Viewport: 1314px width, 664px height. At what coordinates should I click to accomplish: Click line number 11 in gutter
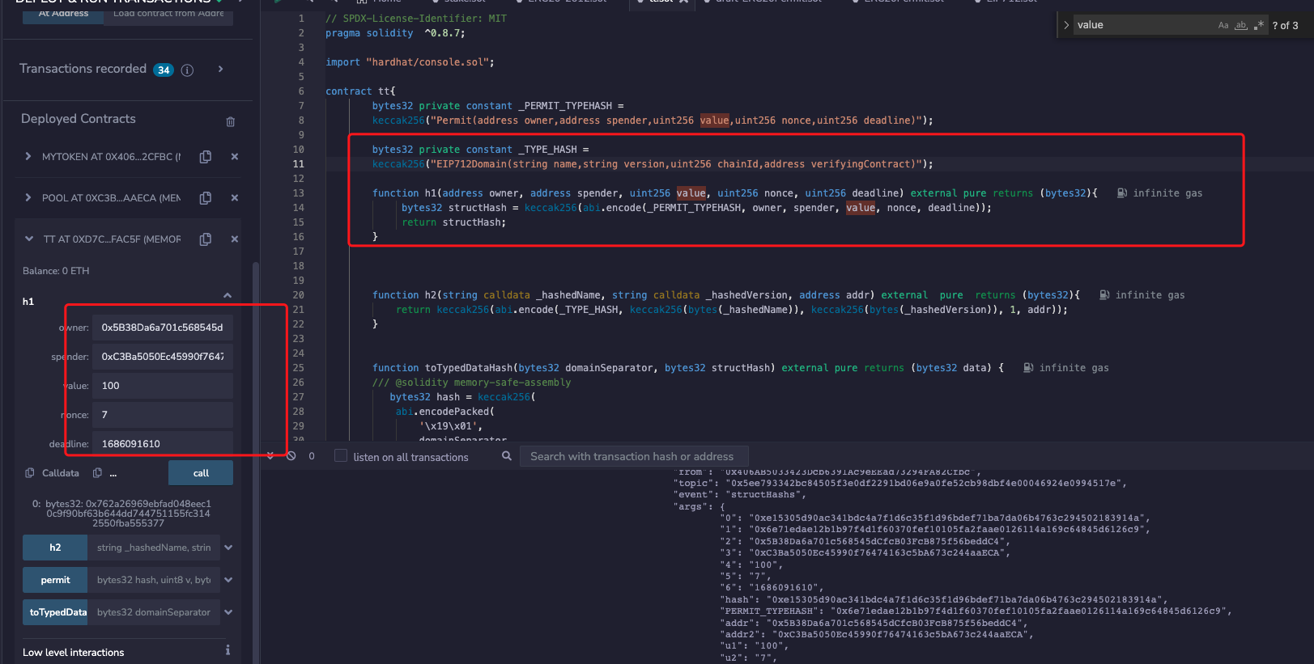(299, 164)
